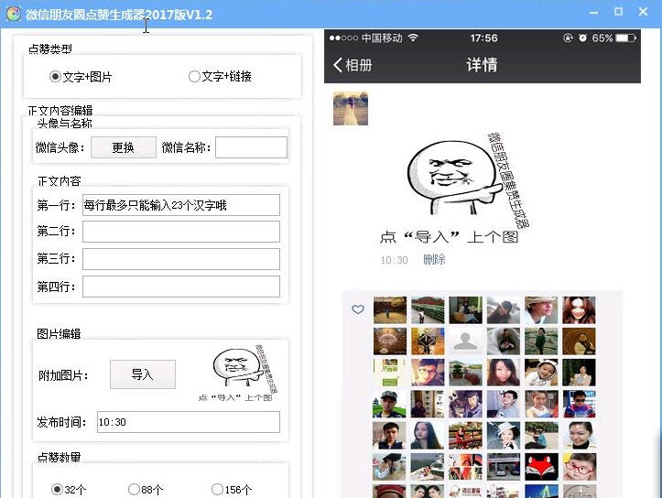
Task: Click the attached image thumbnail beside 导入
Action: tap(237, 373)
